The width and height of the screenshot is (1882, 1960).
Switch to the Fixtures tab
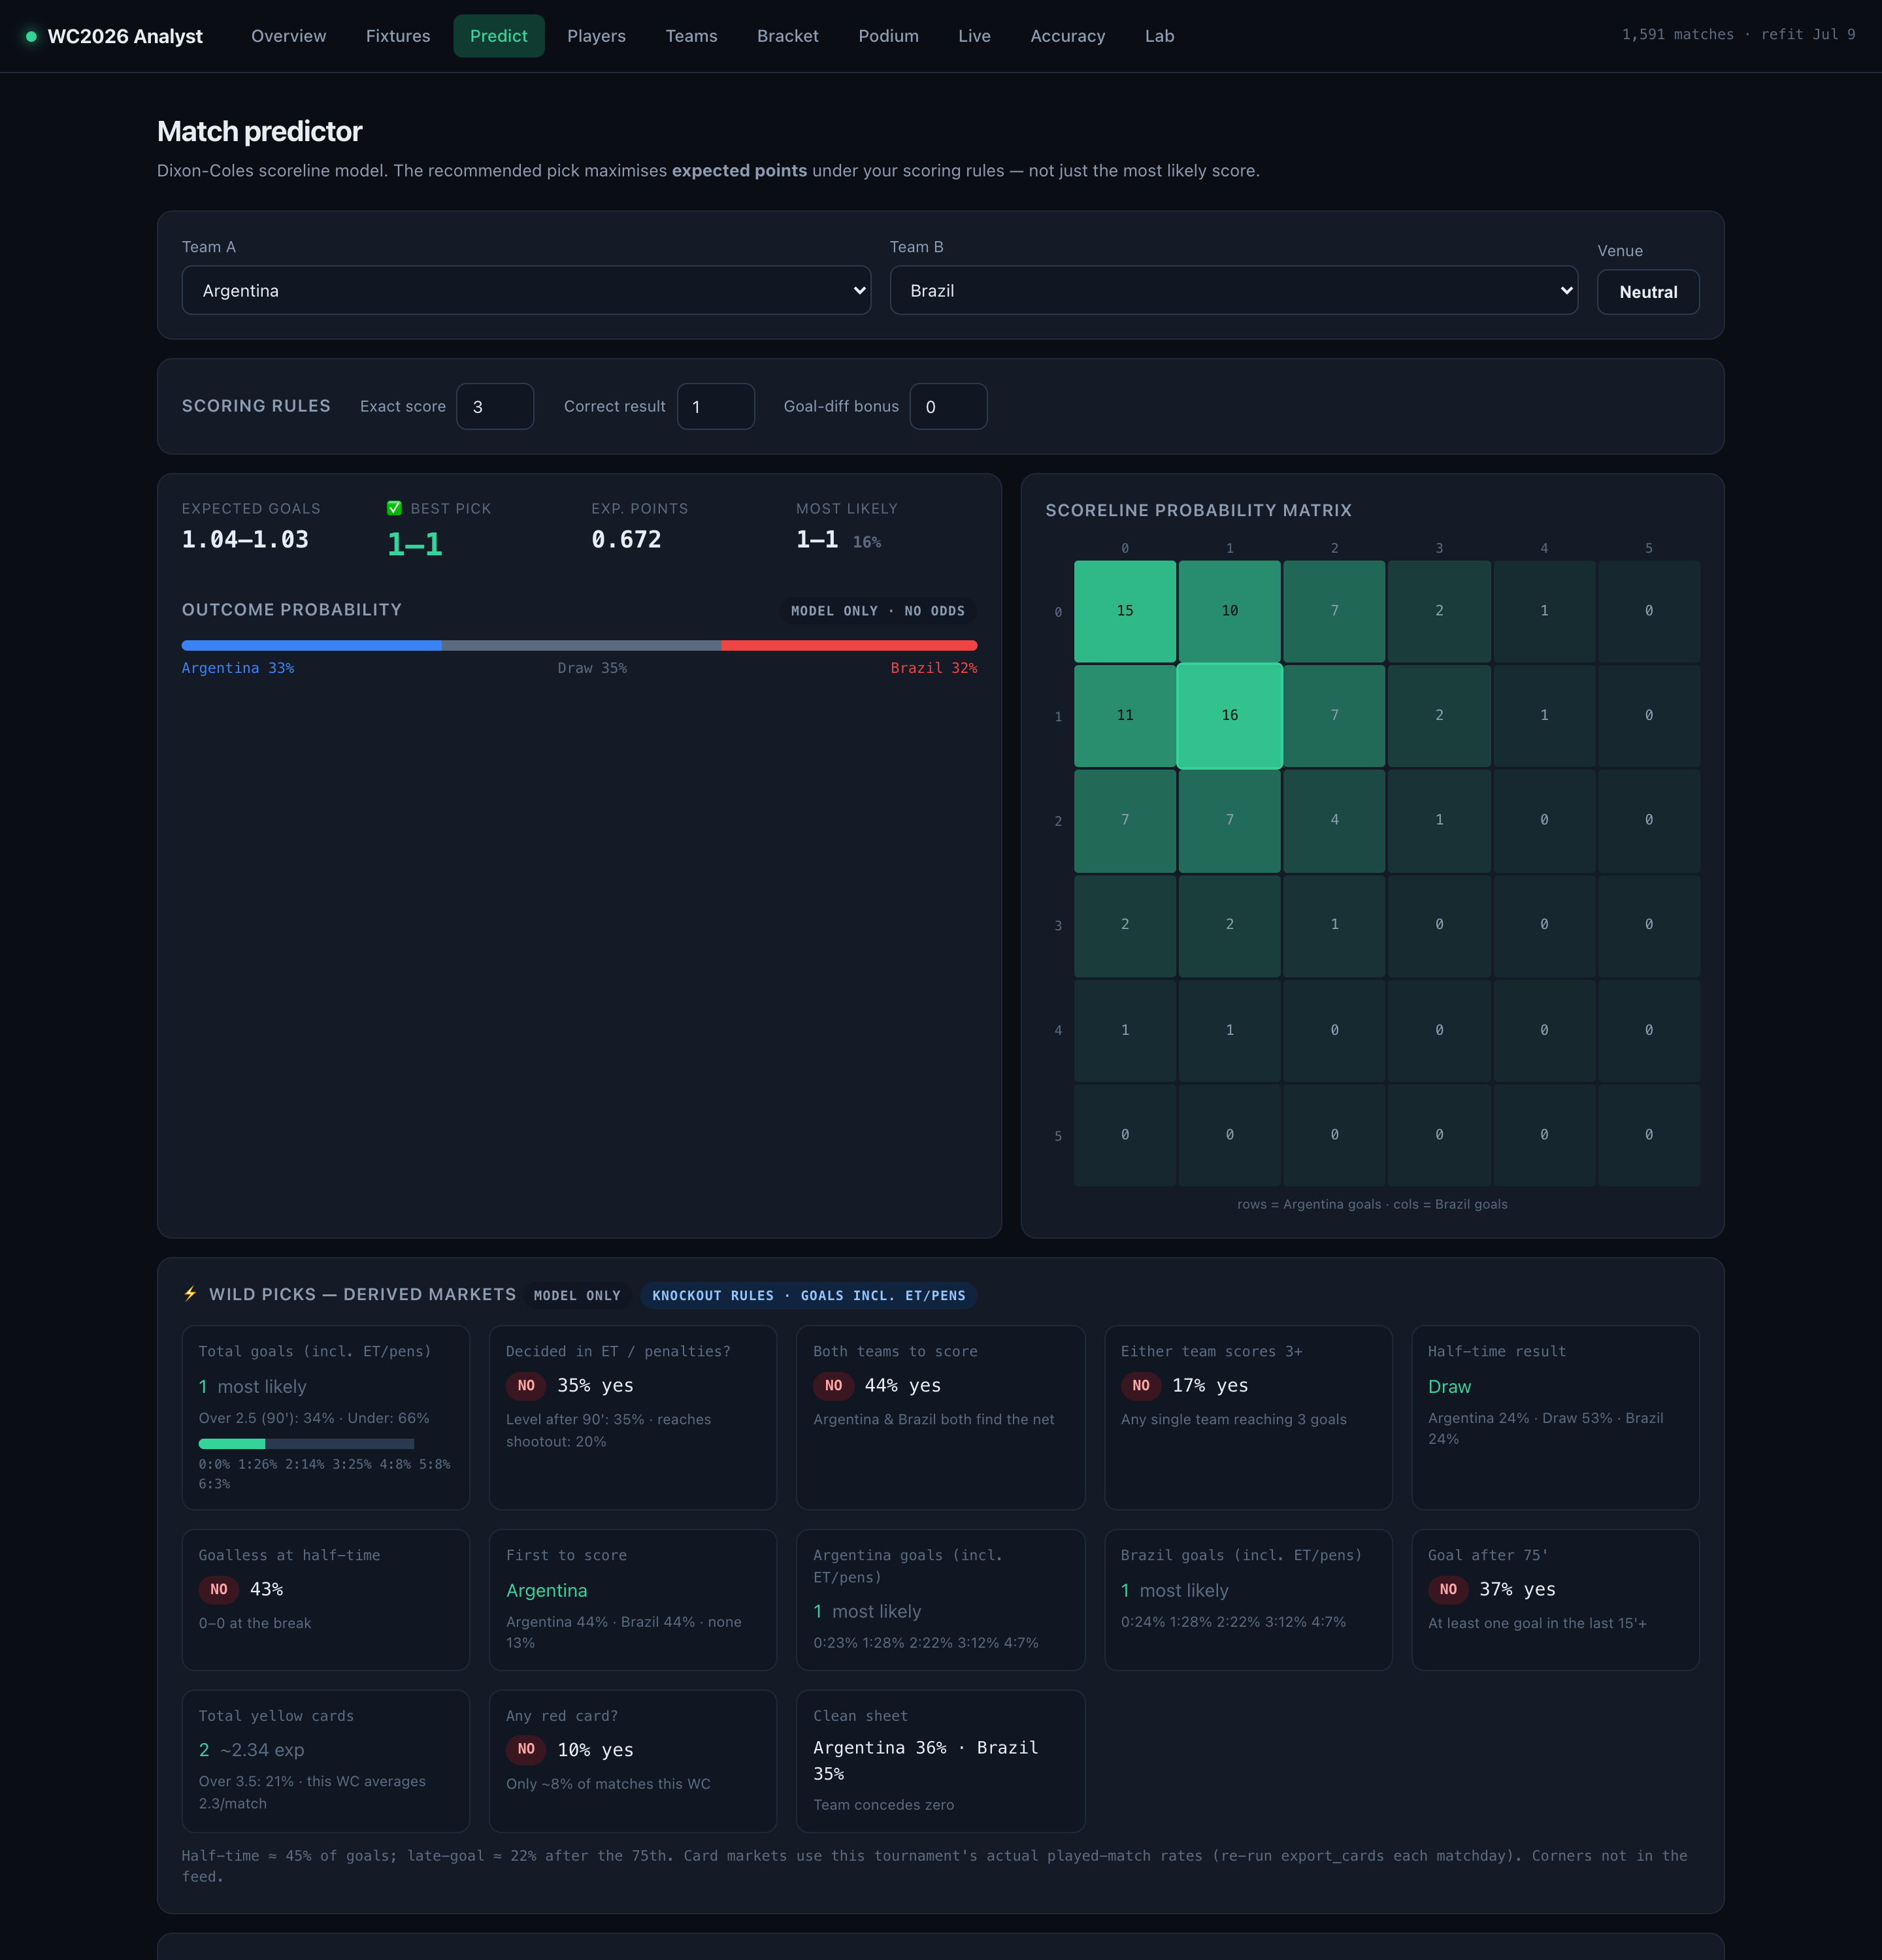tap(398, 36)
